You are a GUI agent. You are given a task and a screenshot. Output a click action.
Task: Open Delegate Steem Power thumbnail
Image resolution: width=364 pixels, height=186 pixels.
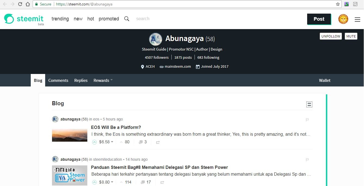click(x=70, y=175)
